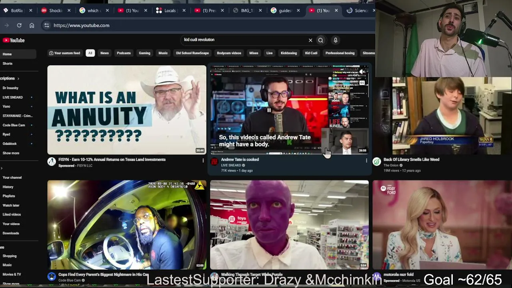Go to the browser home page icon
The height and width of the screenshot is (288, 512).
[x=32, y=25]
